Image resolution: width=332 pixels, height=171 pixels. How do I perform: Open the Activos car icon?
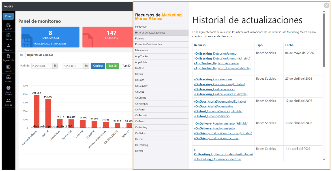(8, 77)
